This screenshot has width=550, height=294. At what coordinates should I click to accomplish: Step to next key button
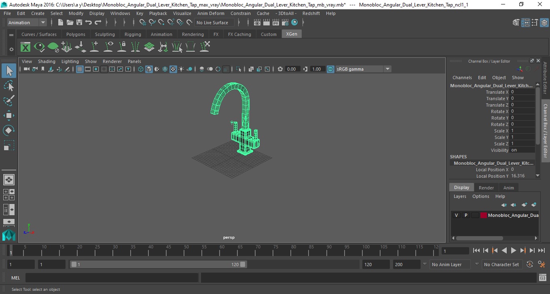pos(522,250)
